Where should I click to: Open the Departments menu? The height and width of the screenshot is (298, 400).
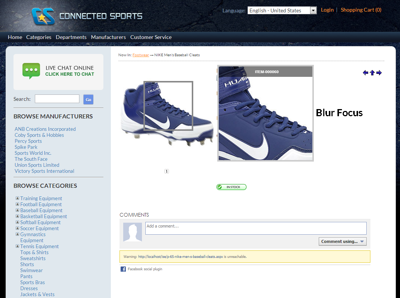(71, 37)
